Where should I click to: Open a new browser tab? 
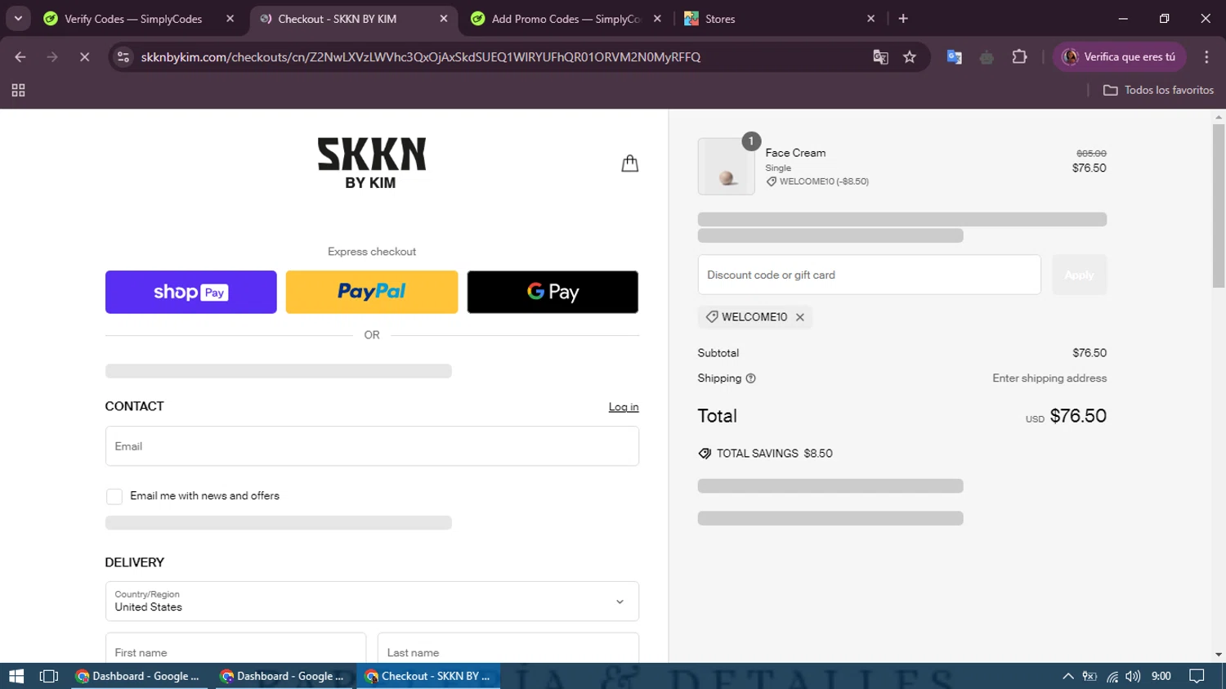click(903, 19)
